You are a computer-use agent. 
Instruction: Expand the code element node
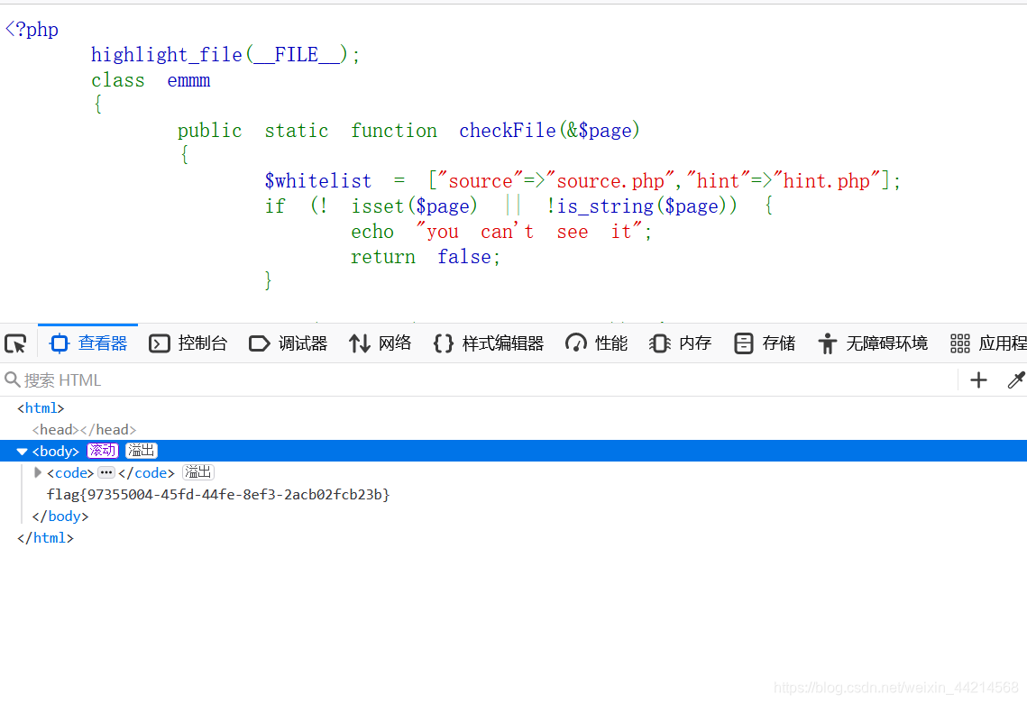pos(38,472)
